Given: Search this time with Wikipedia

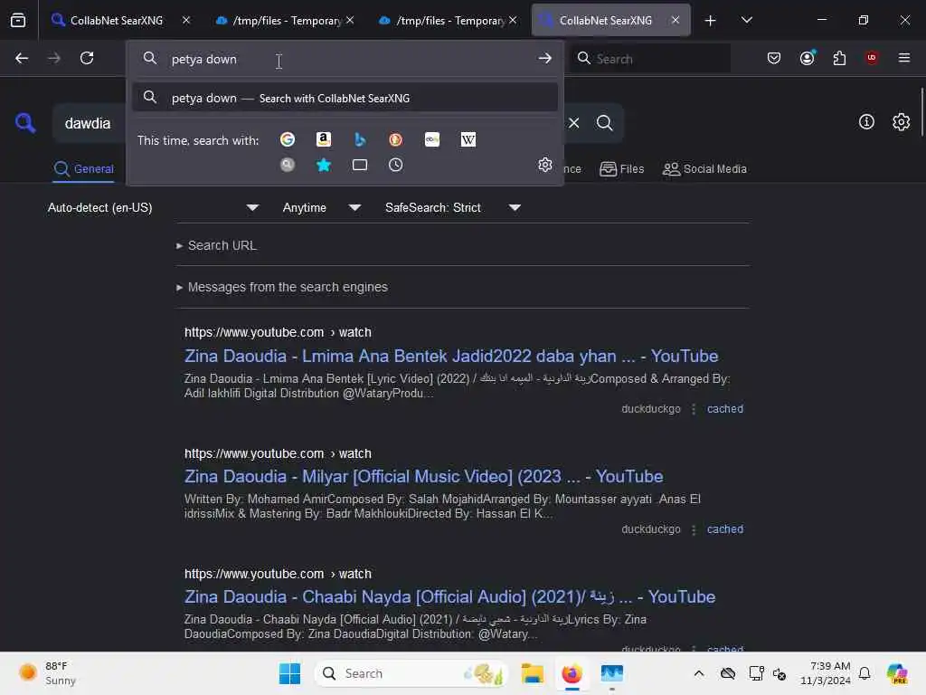Looking at the screenshot, I should click(468, 139).
